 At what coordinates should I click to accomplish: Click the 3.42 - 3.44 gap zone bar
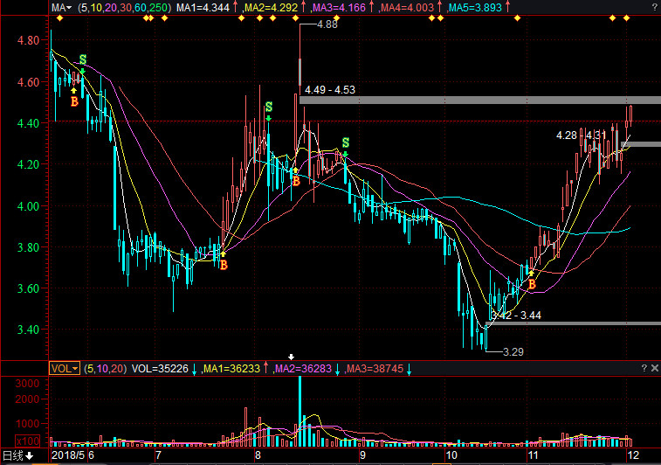pos(568,323)
